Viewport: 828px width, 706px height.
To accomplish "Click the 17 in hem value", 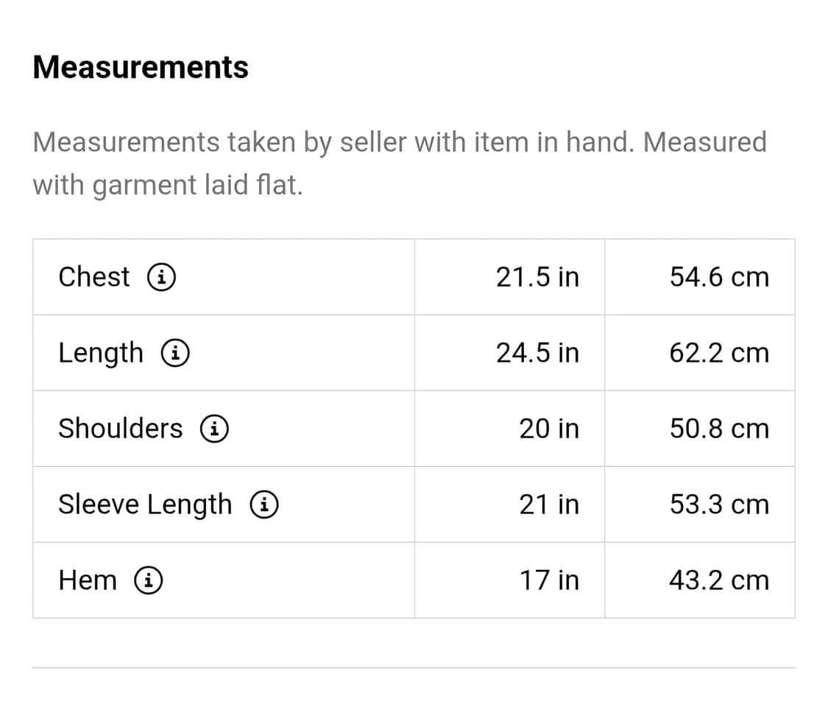I will coord(549,580).
